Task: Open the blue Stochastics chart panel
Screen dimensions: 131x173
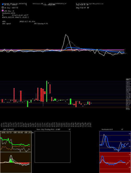Action: pos(115,142)
